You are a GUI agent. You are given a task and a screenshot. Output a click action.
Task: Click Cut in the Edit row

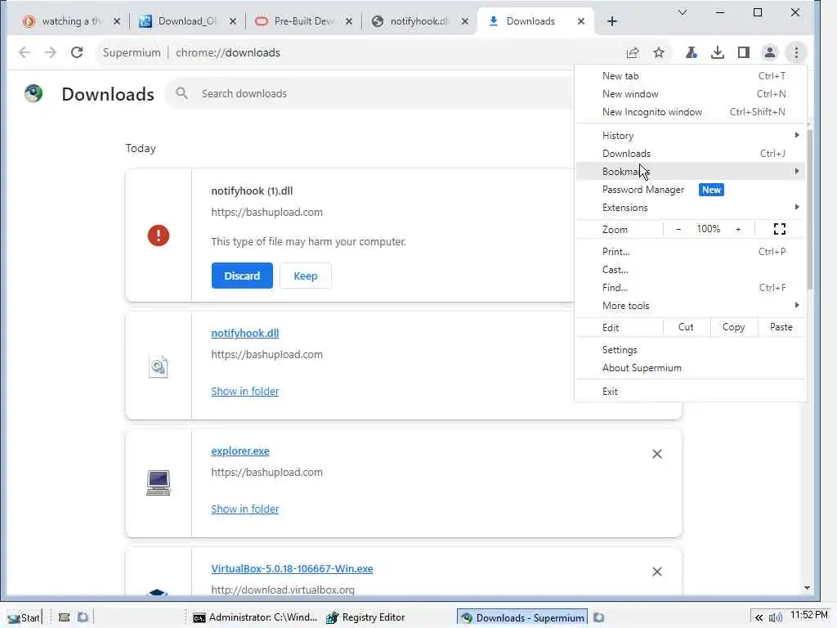(x=686, y=327)
